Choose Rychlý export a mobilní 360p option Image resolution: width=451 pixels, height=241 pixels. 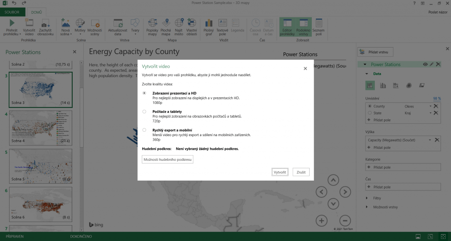144,130
